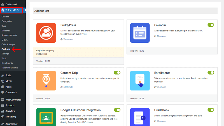Click the Enrollments addon logo
The image size is (224, 126).
click(x=140, y=81)
